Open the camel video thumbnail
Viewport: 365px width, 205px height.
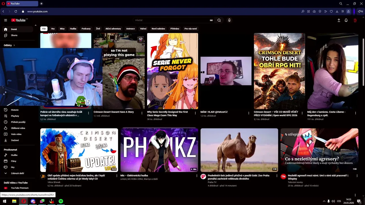coord(239,150)
